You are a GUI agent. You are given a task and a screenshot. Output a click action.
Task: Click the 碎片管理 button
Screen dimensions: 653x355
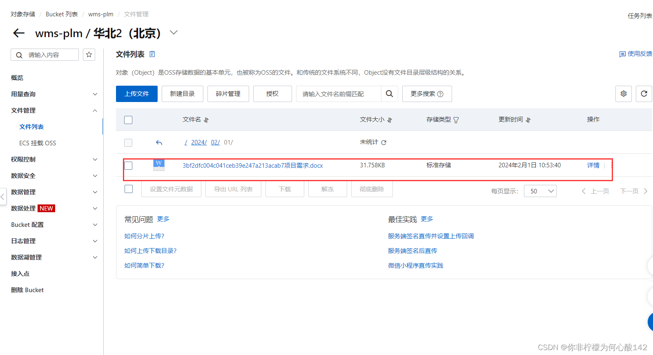tap(228, 94)
